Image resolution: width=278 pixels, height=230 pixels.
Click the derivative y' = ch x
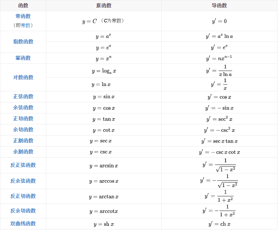click(219, 224)
